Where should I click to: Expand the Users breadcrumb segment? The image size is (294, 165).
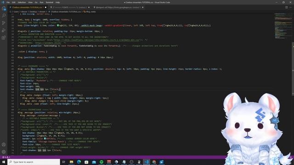pyautogui.click(x=17, y=11)
